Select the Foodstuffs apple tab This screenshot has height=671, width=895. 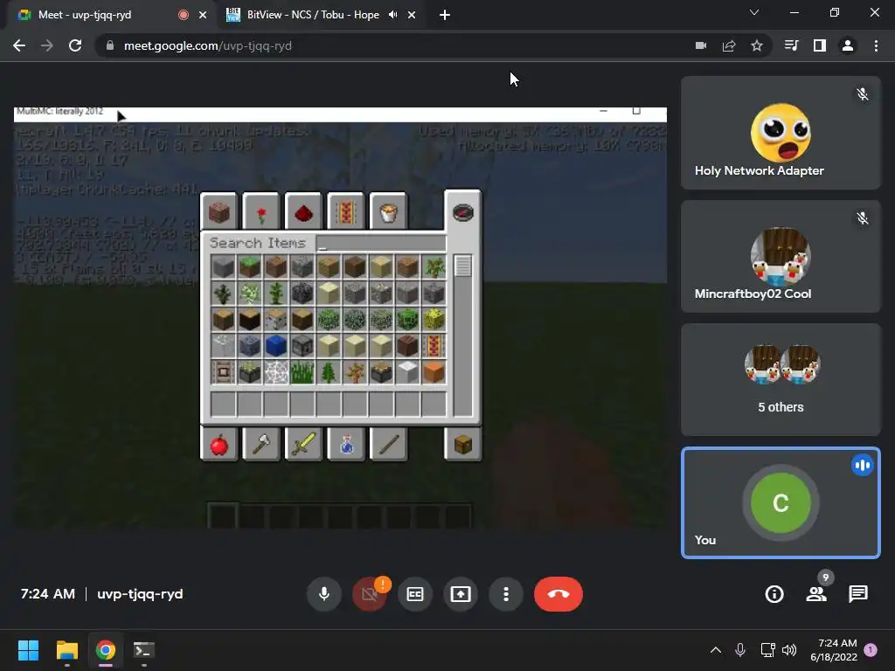pyautogui.click(x=219, y=445)
